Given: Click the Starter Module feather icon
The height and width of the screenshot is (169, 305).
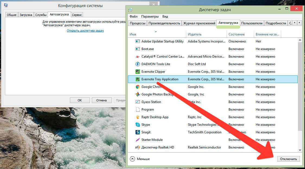Looking at the screenshot, I should (x=137, y=140).
